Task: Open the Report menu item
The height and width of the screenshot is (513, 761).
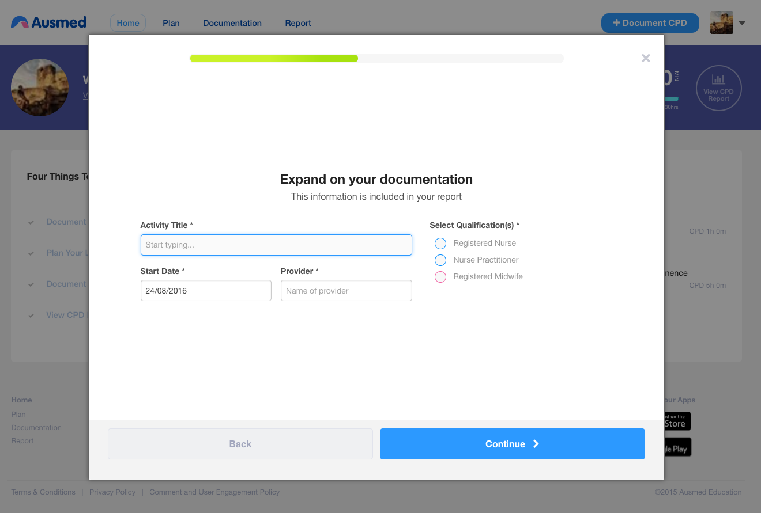Action: click(298, 23)
